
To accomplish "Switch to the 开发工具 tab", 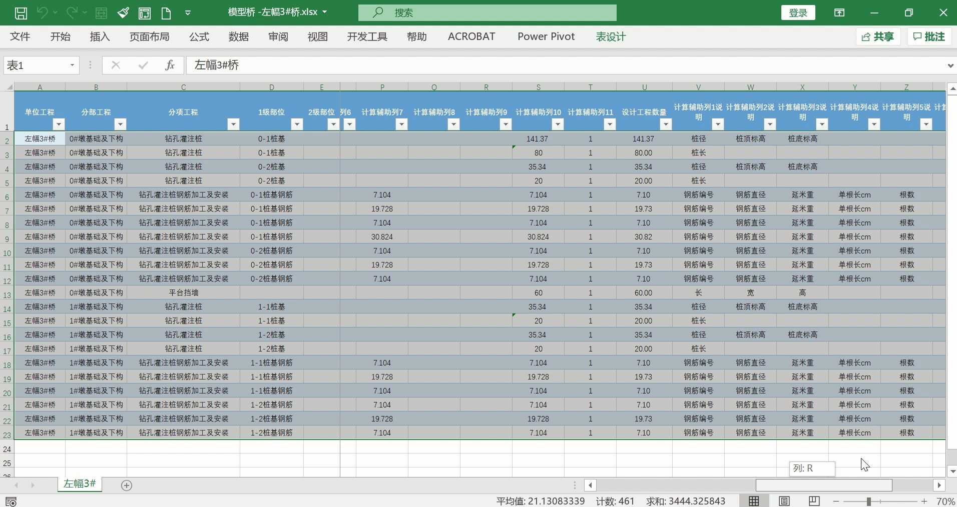I will tap(367, 36).
